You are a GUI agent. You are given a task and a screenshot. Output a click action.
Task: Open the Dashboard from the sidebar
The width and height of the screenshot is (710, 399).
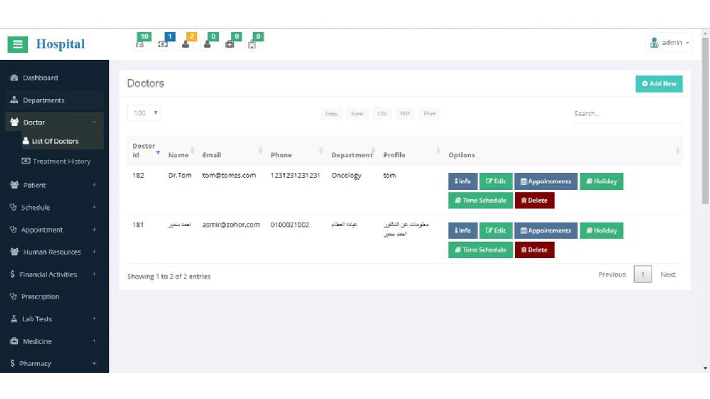pyautogui.click(x=40, y=78)
